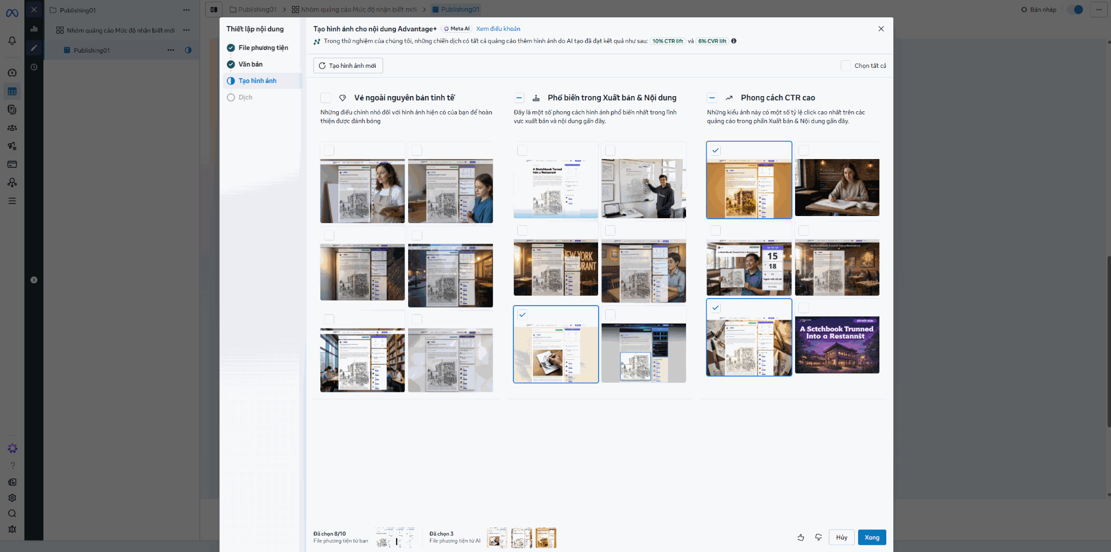The height and width of the screenshot is (552, 1111).
Task: Click the page vertical scrollbar on the right
Action: click(x=1108, y=341)
